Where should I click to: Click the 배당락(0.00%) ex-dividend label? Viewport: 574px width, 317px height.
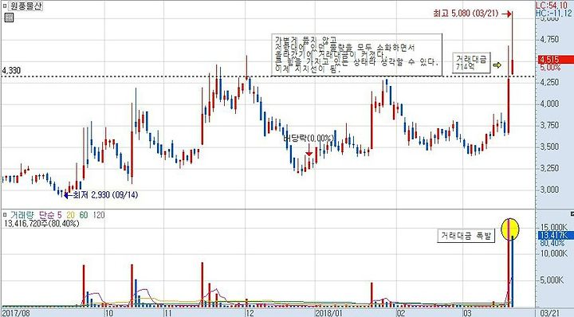tap(309, 139)
